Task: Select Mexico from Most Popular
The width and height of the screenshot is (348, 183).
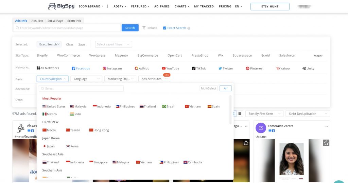Action: (x=50, y=114)
